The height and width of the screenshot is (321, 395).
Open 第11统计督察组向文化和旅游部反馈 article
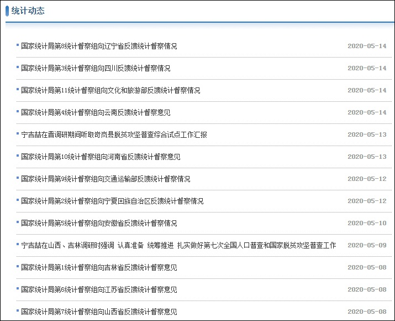pyautogui.click(x=110, y=90)
